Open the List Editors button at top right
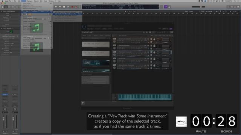 point(228,7)
